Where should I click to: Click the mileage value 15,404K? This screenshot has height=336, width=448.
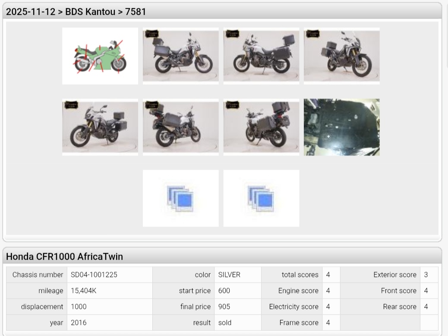click(x=83, y=291)
